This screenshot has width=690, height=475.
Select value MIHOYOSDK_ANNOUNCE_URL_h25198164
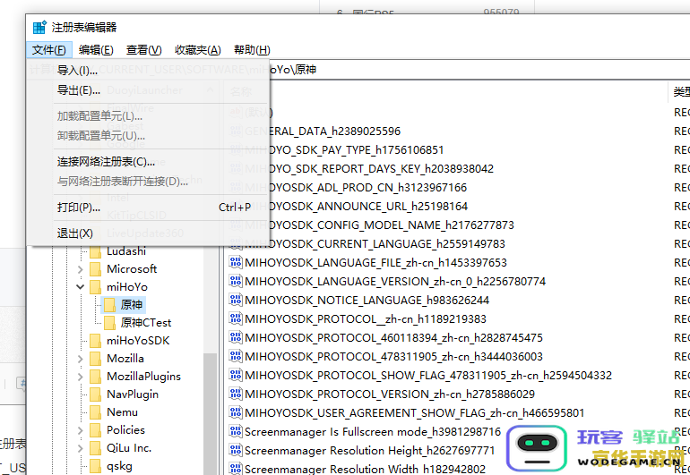tap(368, 207)
